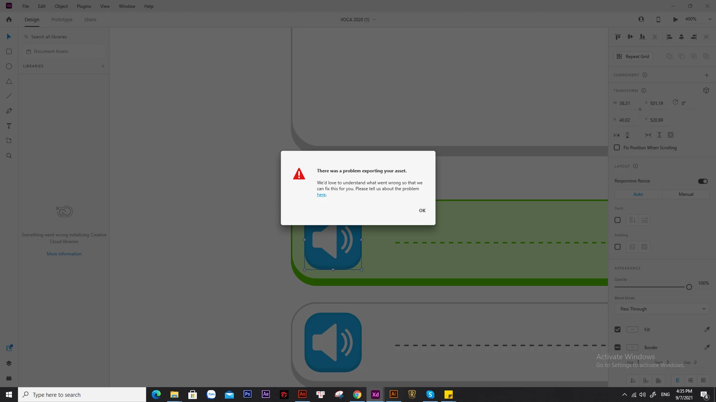Select the Text tool
Viewport: 716px width, 402px height.
pos(9,126)
